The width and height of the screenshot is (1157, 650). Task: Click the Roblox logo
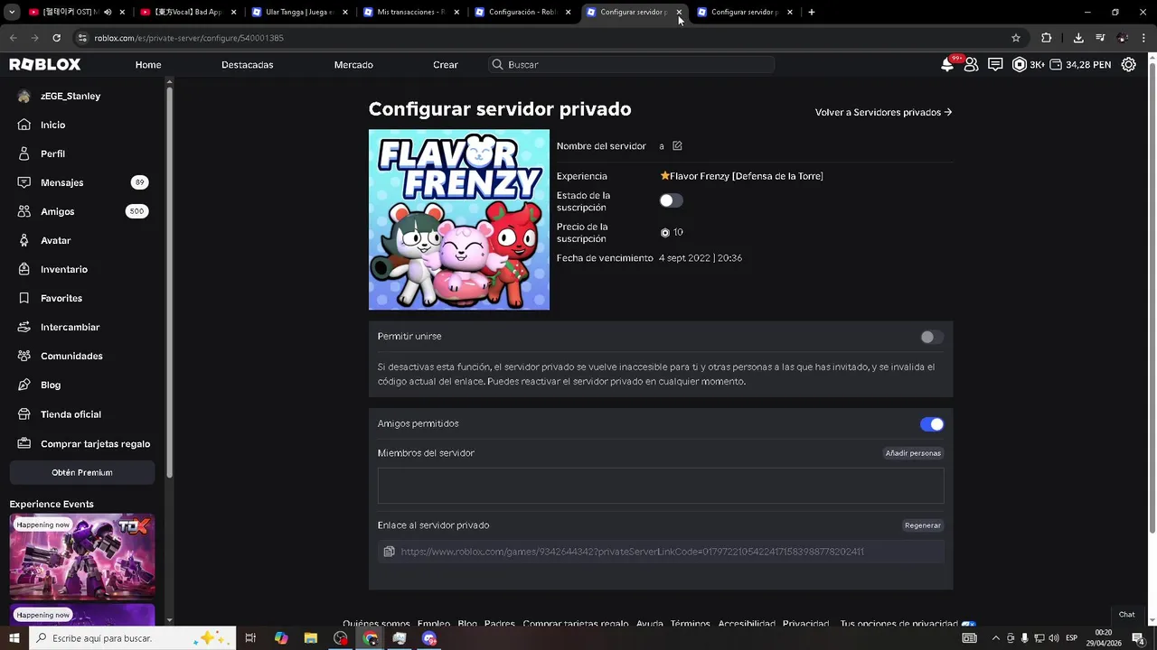pos(45,65)
